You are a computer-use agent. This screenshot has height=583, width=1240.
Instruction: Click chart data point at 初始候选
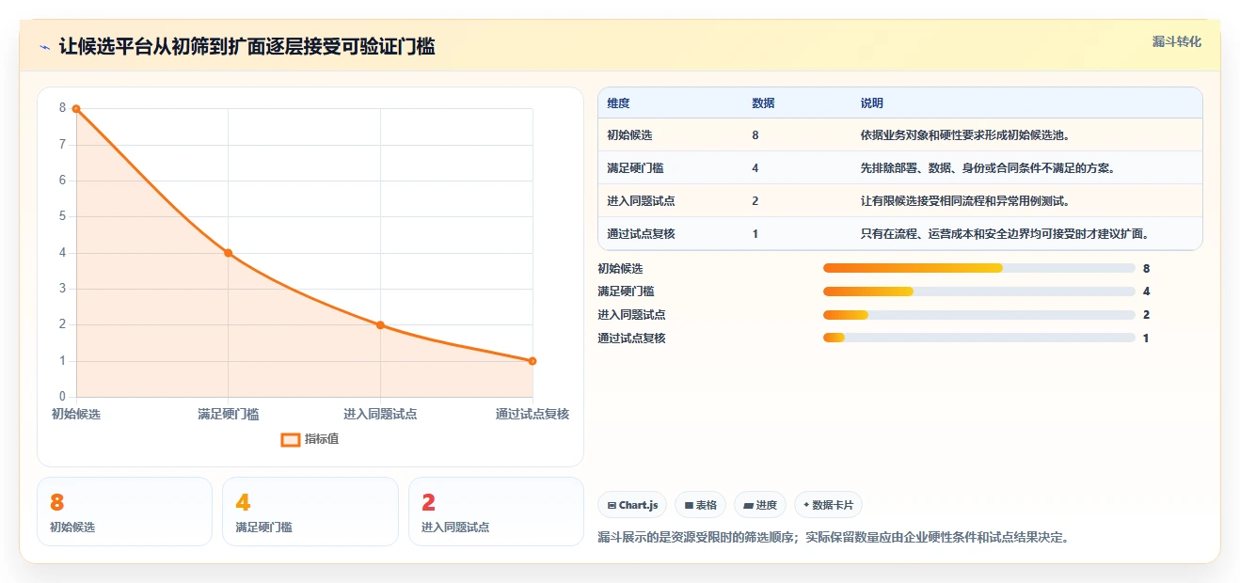pyautogui.click(x=76, y=109)
